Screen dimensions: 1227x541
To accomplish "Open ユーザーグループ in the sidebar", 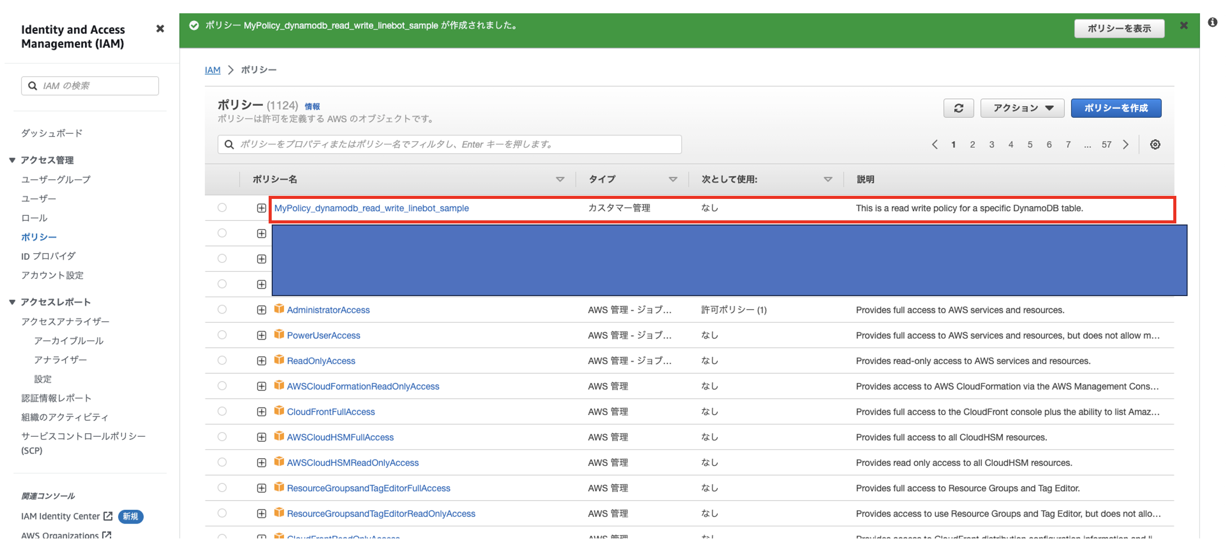I will click(56, 179).
